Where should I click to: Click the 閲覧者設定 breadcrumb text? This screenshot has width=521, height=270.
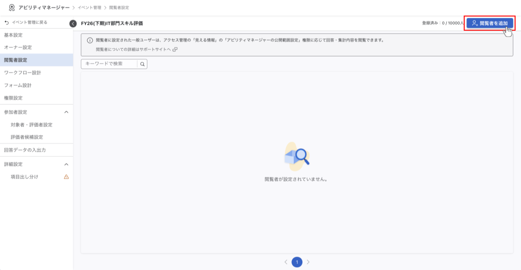(119, 8)
